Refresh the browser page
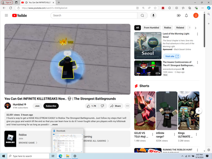Screen dimensions: 212x159 coord(11,8)
